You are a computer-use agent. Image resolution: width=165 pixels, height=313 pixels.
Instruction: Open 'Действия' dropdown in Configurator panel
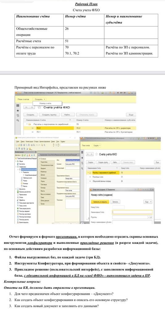[x=18, y=155]
